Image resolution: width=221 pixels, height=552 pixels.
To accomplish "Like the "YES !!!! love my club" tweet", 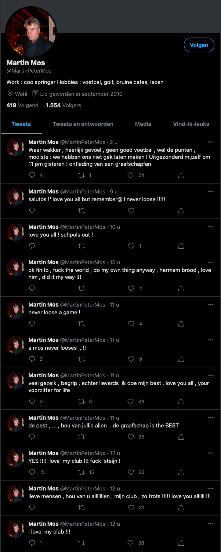I will pos(131,472).
